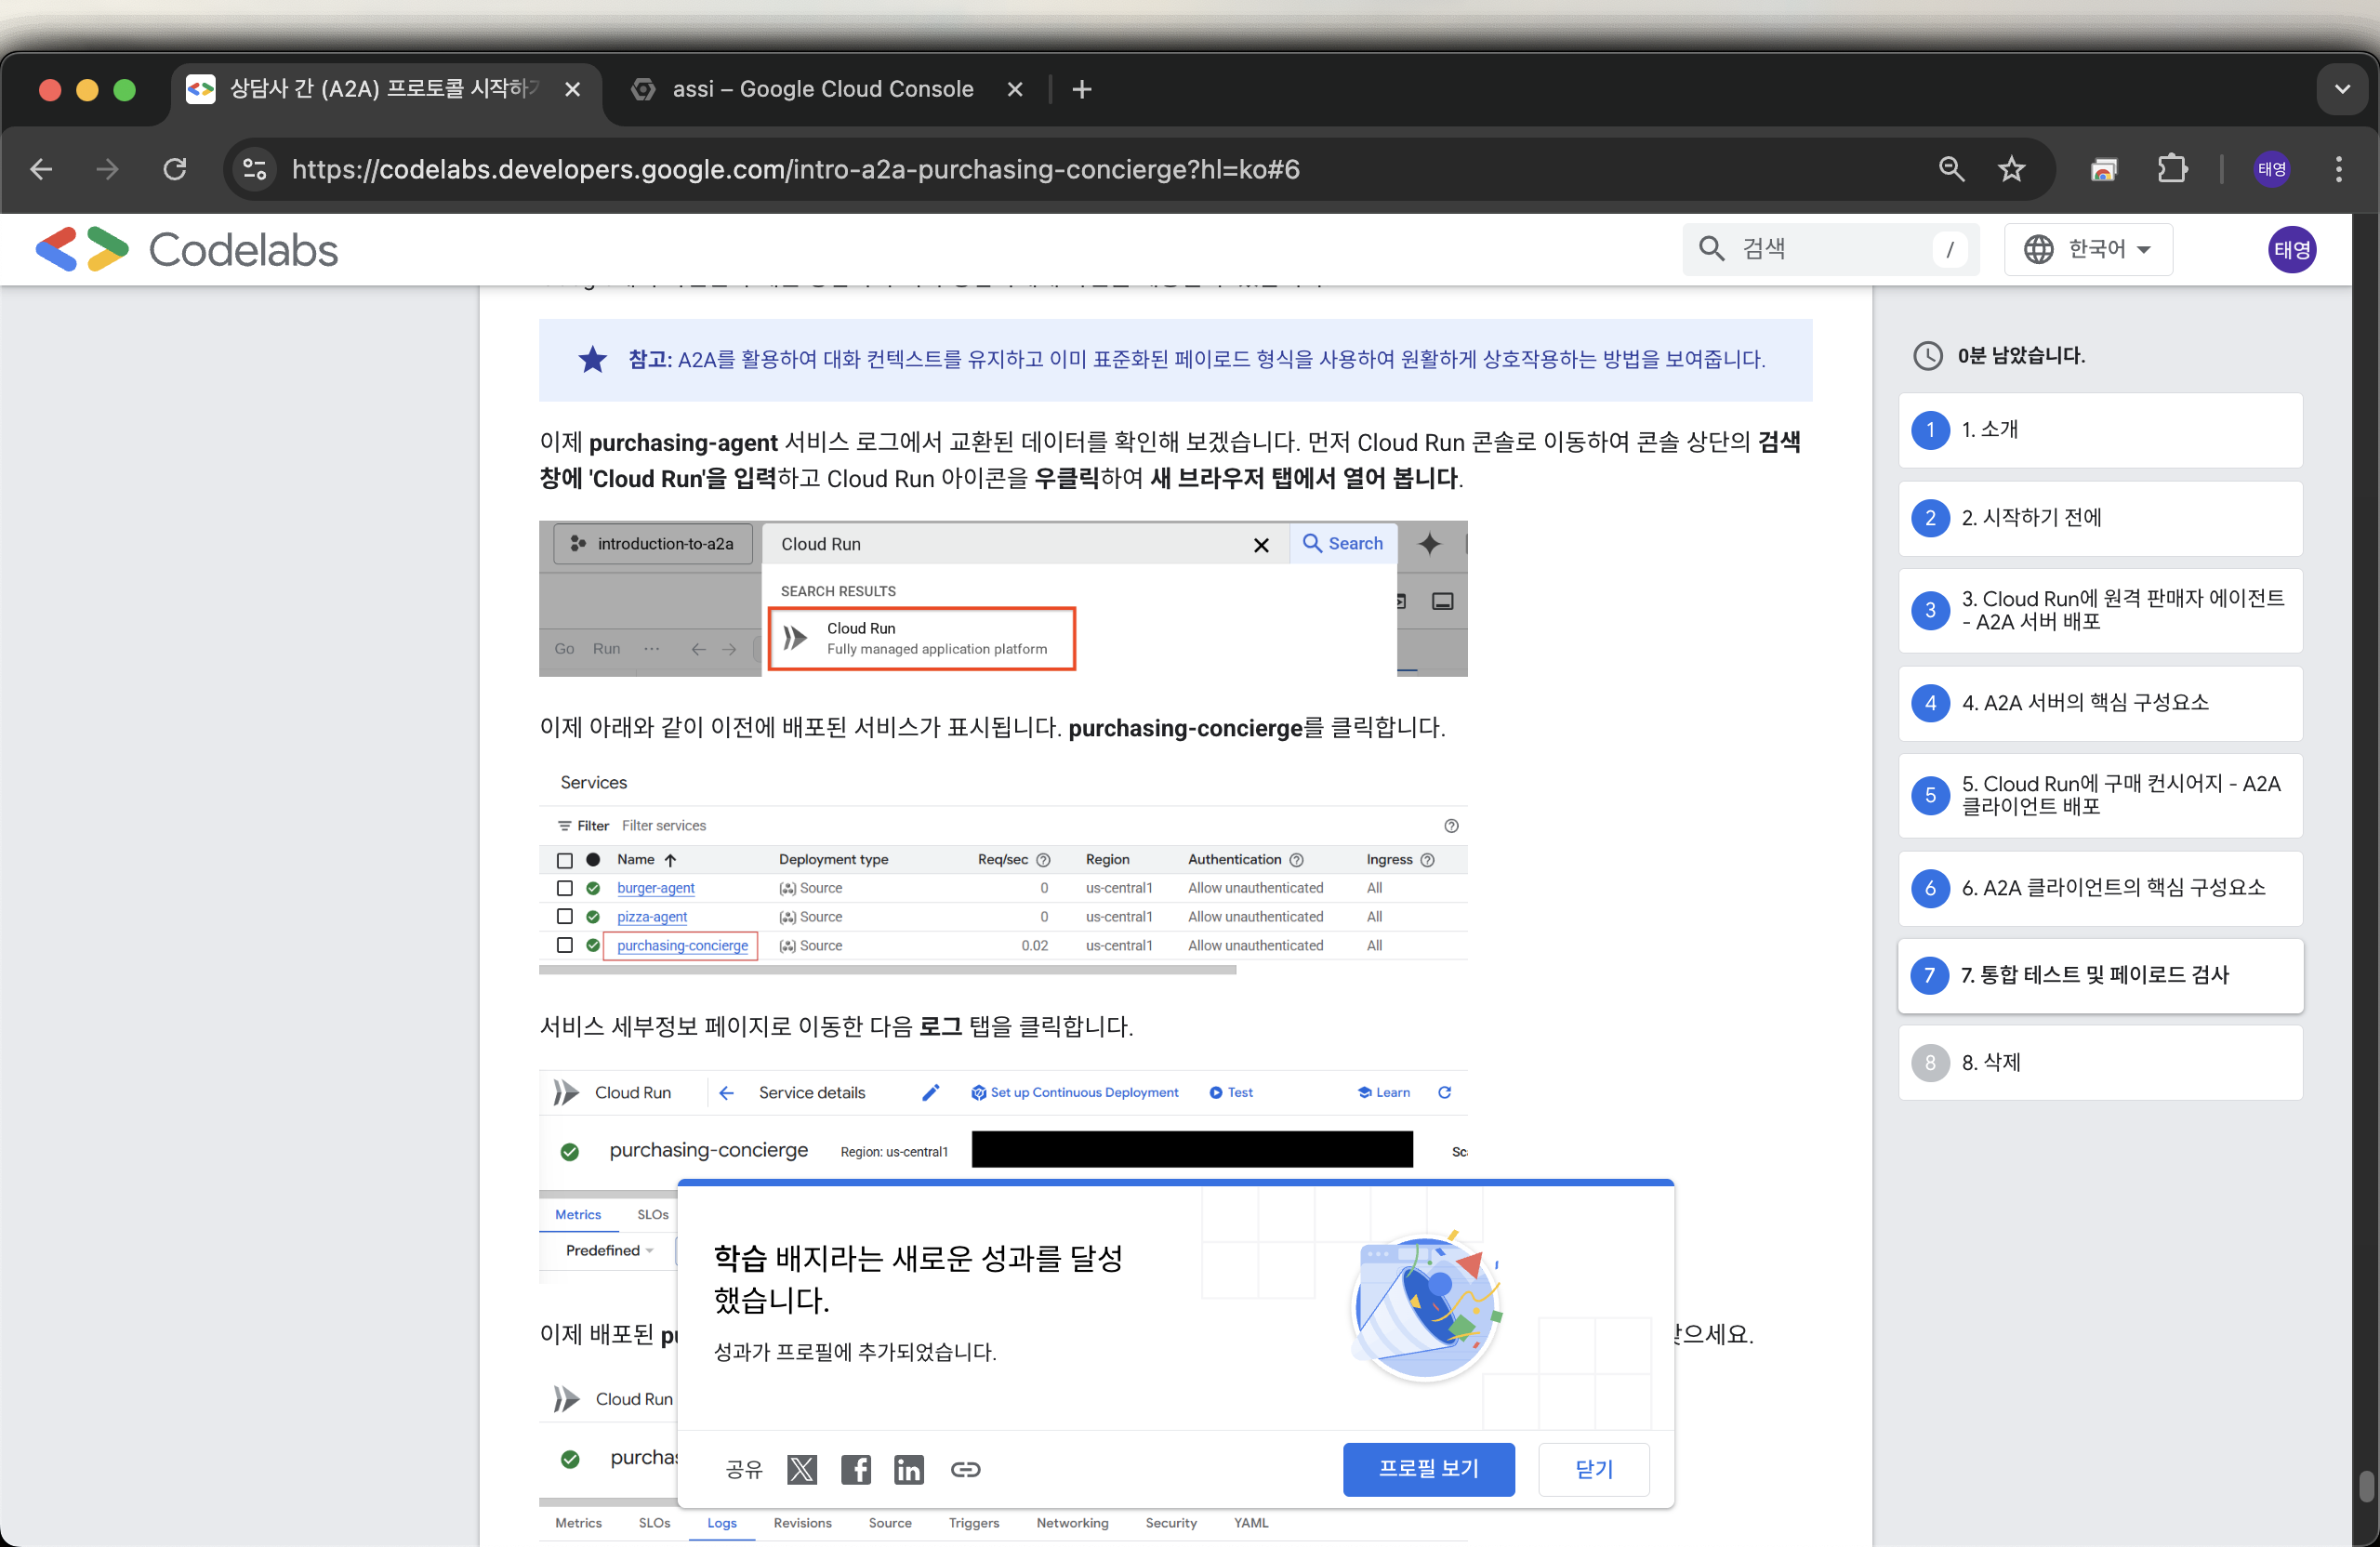Reload the current page
This screenshot has height=1547, width=2380.
click(175, 169)
